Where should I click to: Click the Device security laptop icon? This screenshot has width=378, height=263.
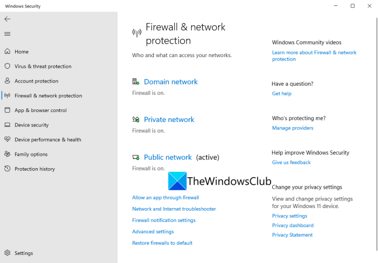[8, 124]
